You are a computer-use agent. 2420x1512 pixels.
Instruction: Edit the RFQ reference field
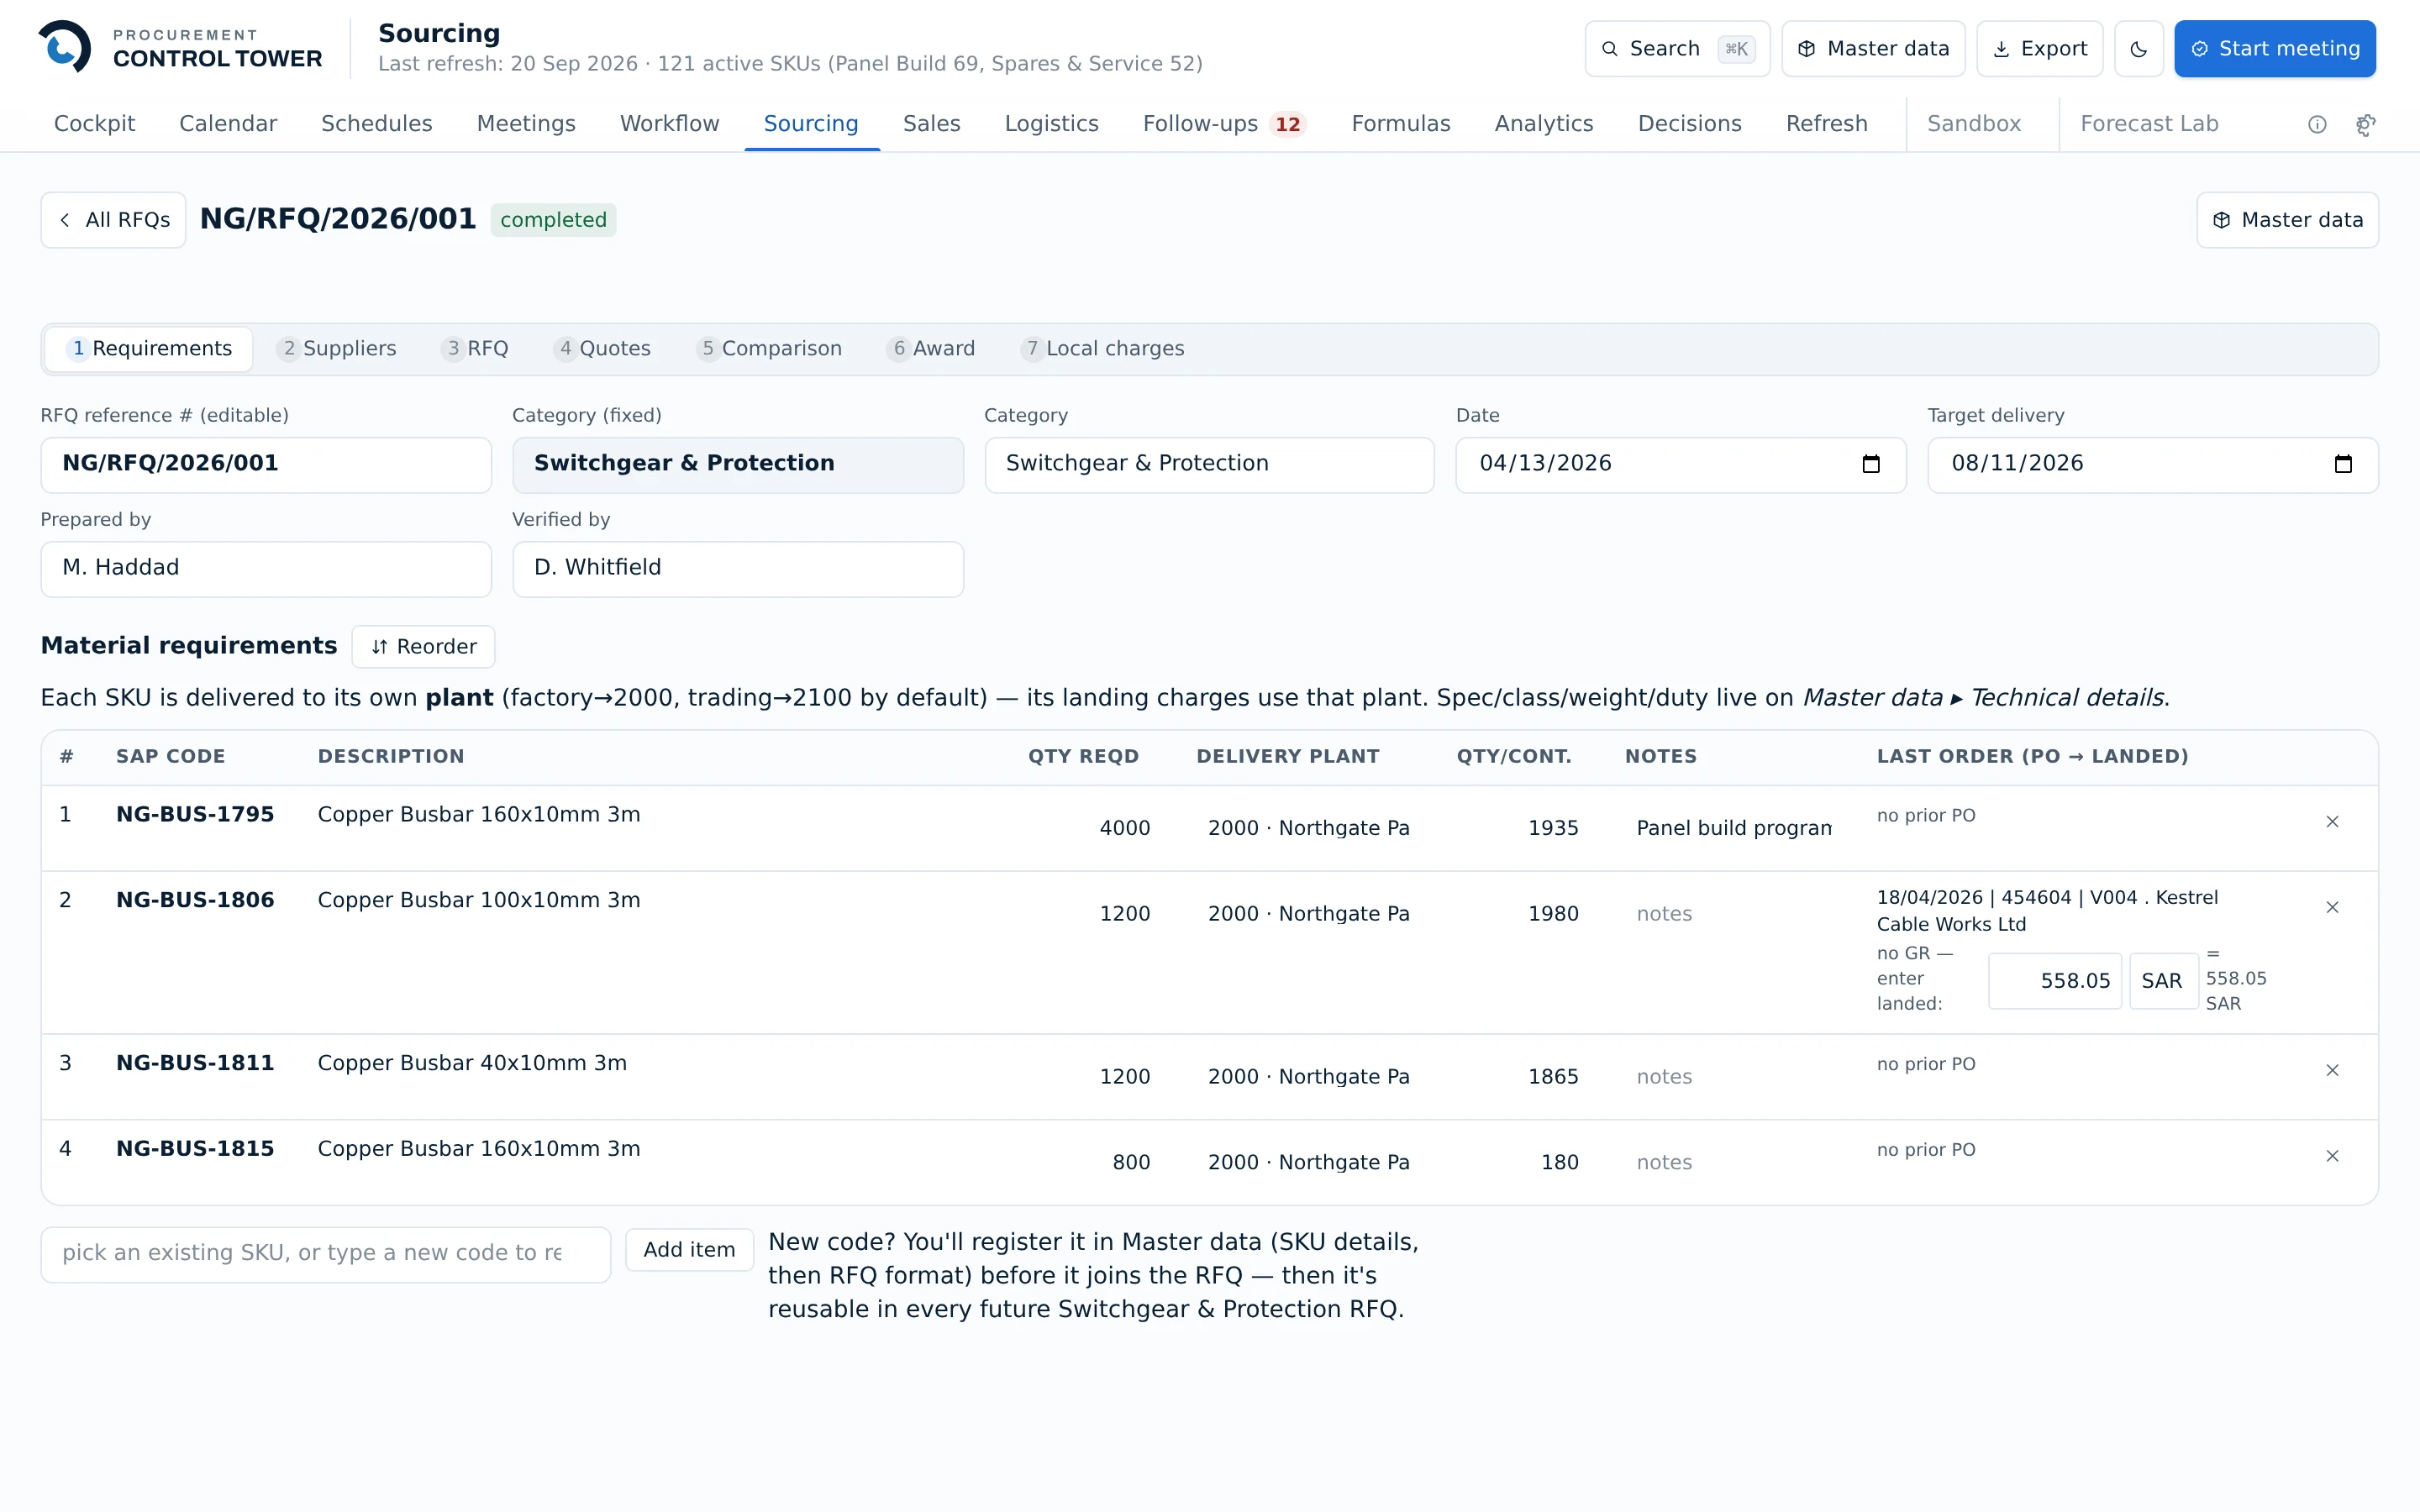click(x=266, y=464)
